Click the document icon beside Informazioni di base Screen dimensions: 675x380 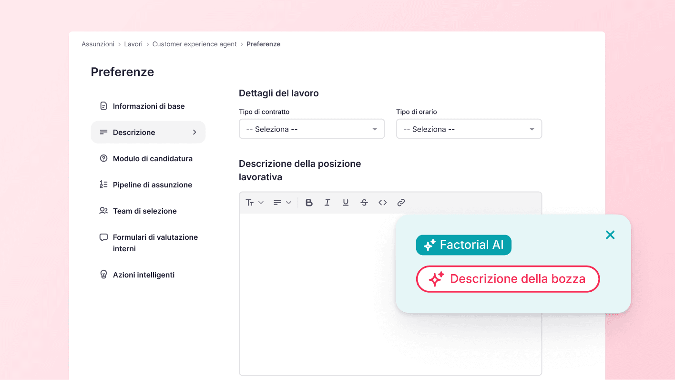tap(103, 106)
